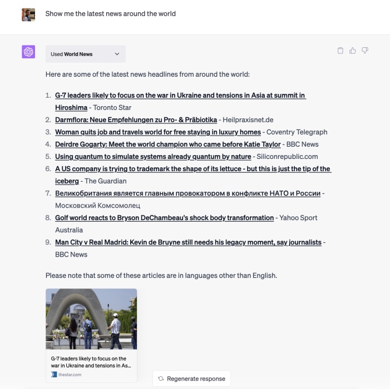
Task: Open the lettuce trademark Guardian article
Action: coord(193,174)
